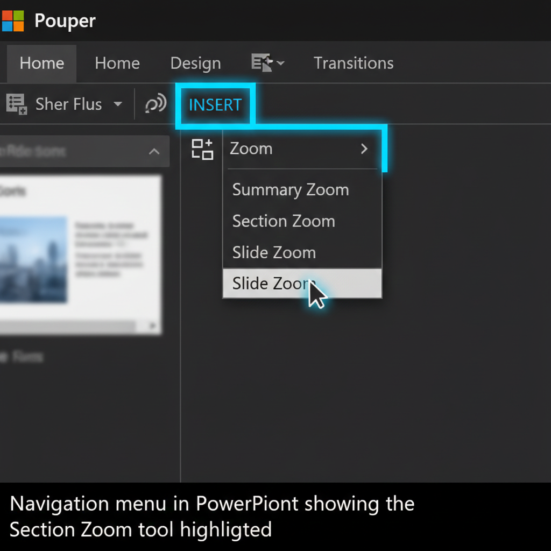
Task: Collapse the slides panel with the up chevron
Action: coord(153,151)
